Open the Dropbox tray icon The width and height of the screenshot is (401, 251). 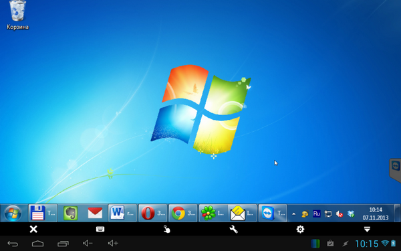click(x=351, y=214)
